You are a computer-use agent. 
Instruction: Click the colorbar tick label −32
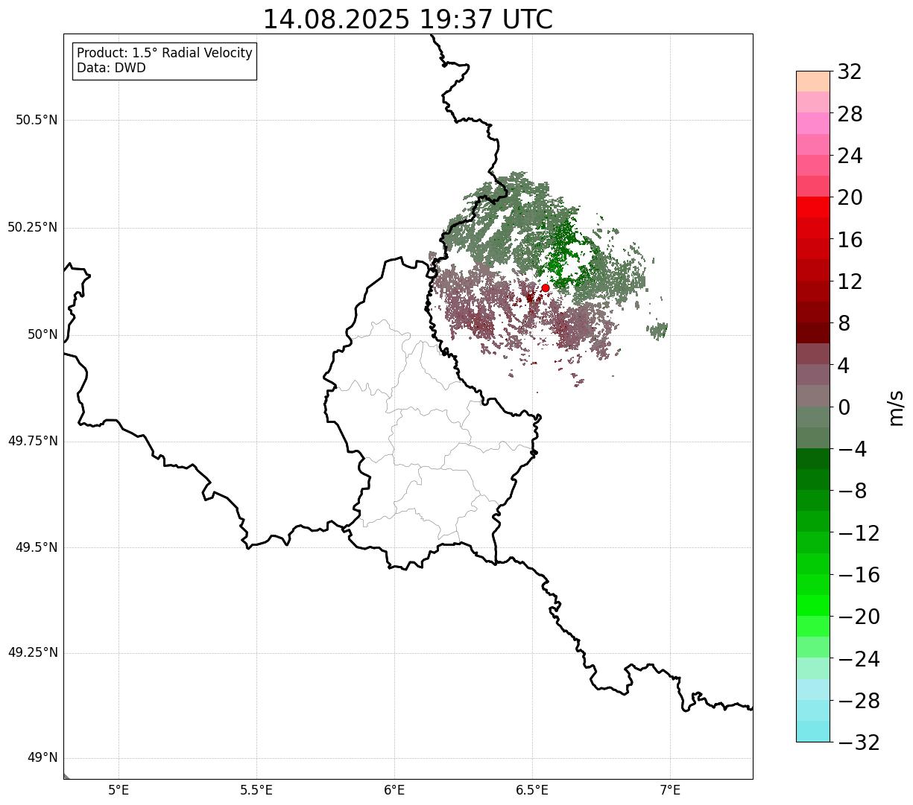(x=859, y=742)
